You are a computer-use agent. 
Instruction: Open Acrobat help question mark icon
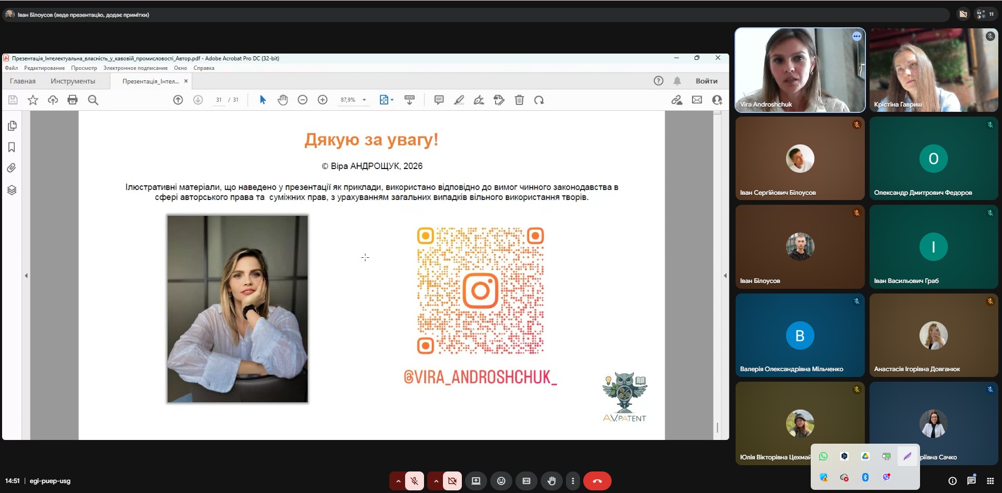(658, 81)
